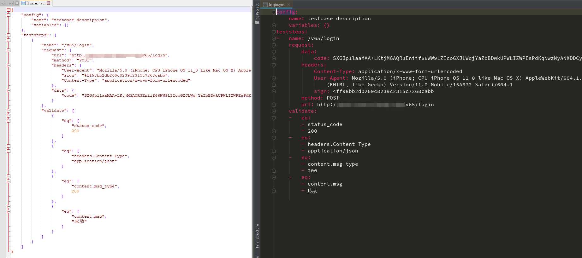Switch to the login.json tab
The height and width of the screenshot is (258, 582).
tap(36, 3)
